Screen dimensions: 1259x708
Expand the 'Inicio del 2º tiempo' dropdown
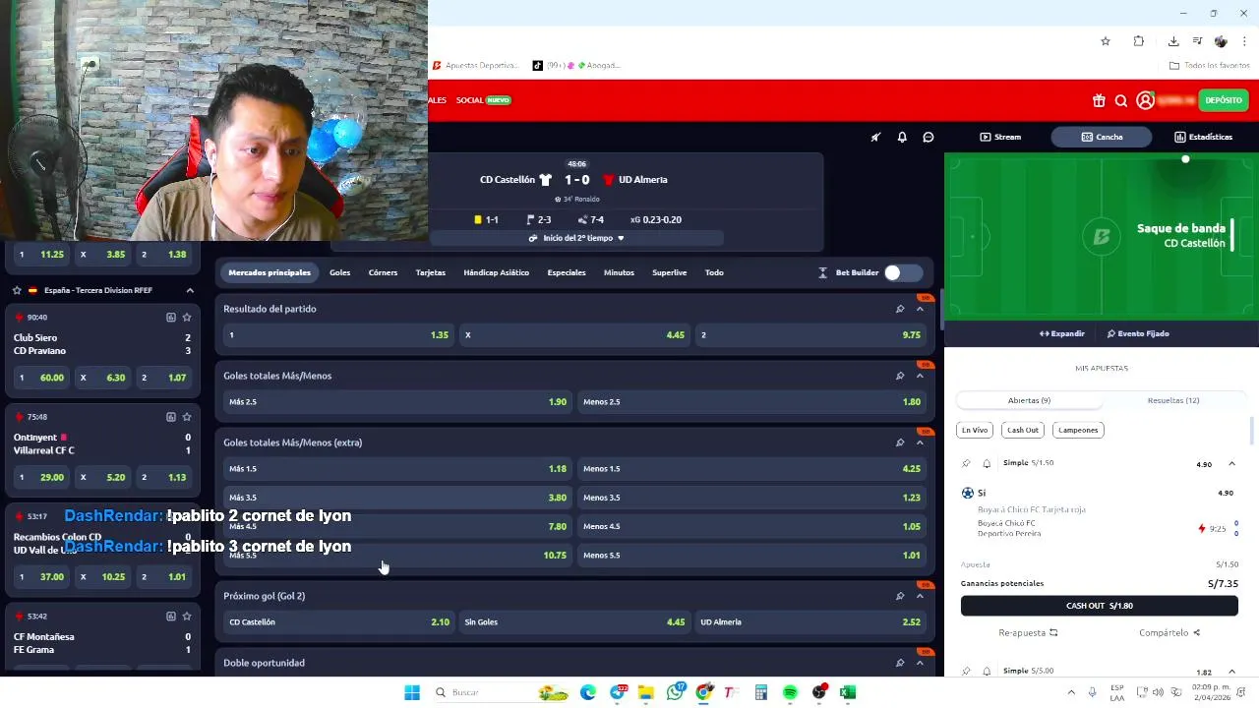pos(576,238)
